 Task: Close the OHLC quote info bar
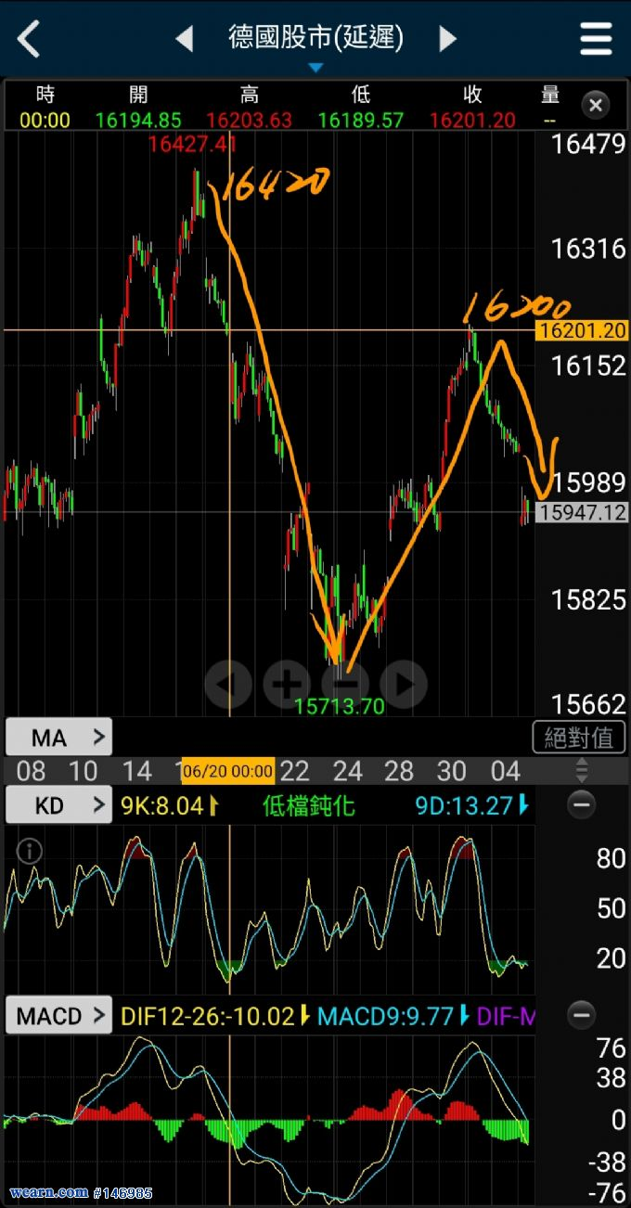click(596, 105)
